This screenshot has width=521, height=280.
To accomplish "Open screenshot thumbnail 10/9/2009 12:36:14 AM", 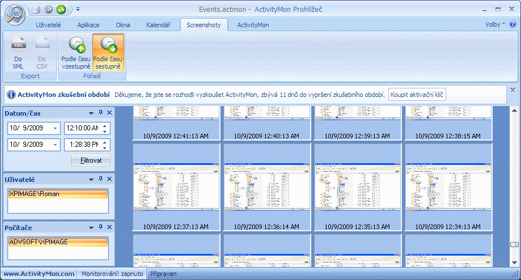I will click(267, 187).
